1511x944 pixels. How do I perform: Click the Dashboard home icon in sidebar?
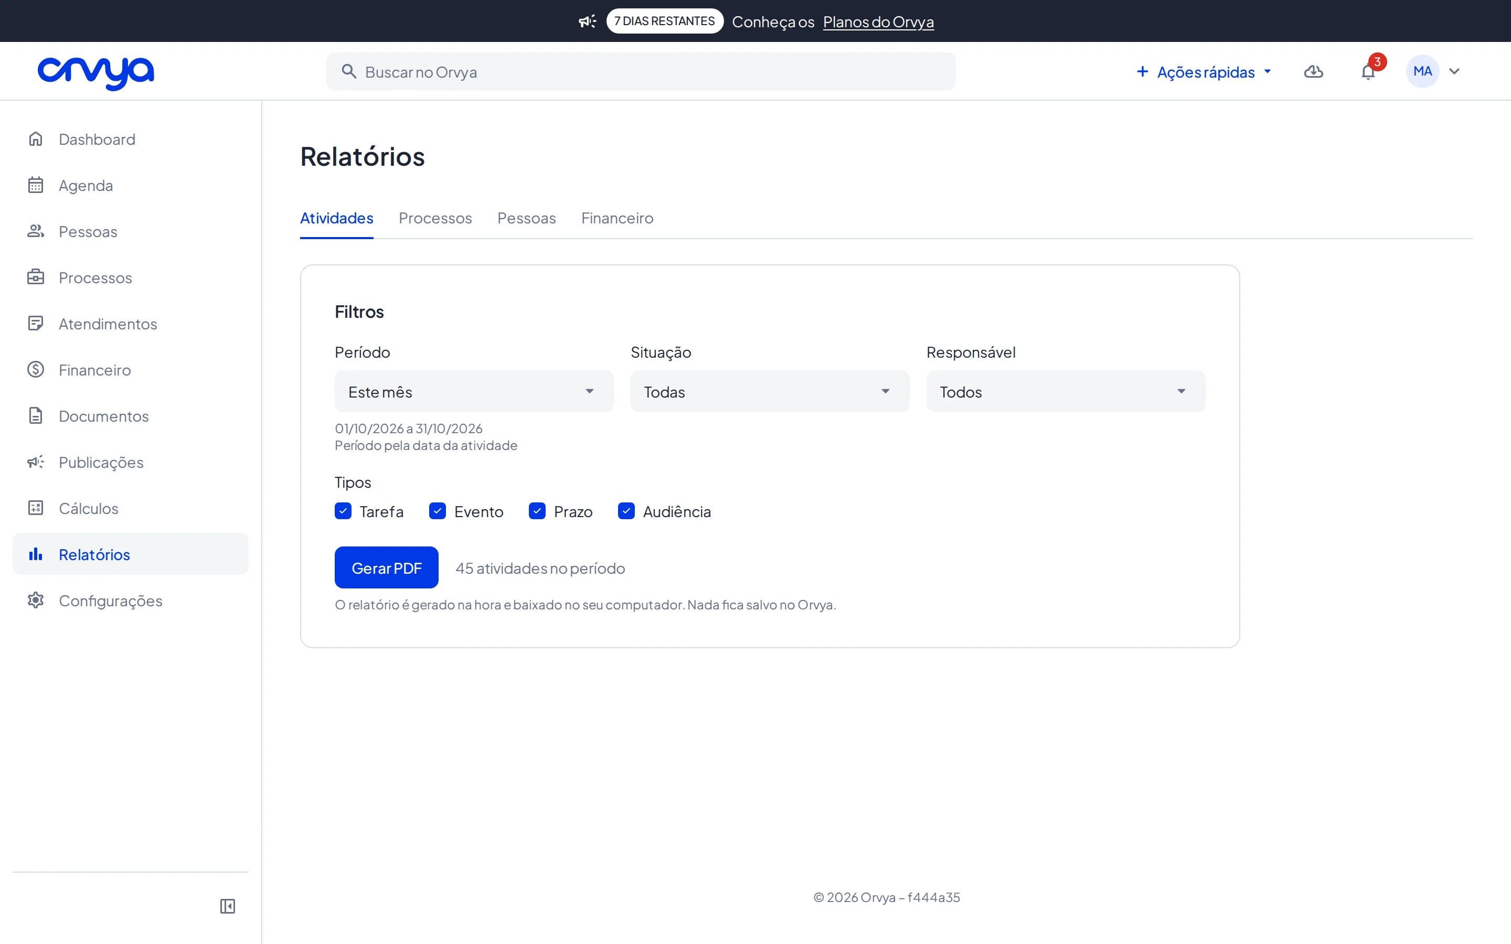(x=36, y=138)
